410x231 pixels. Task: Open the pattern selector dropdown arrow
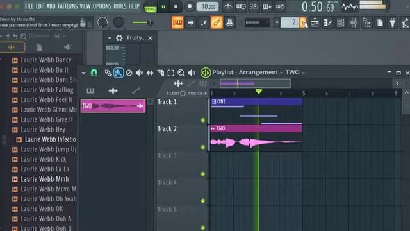(x=277, y=22)
